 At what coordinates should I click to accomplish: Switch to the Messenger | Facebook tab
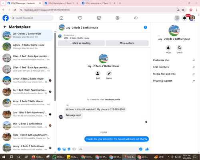tap(24, 3)
